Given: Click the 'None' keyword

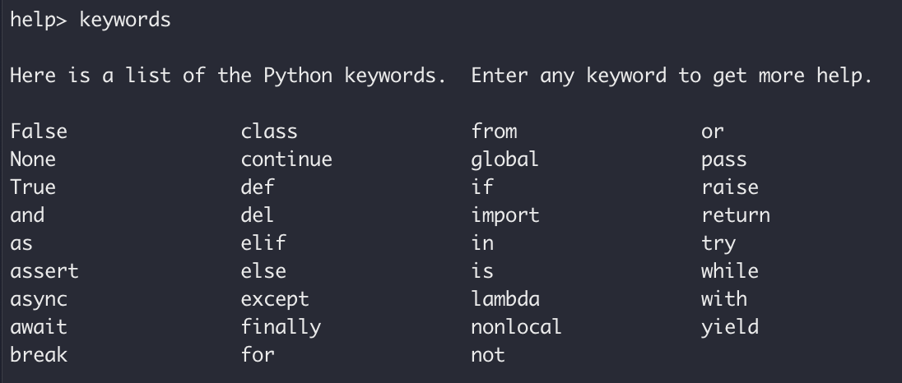Looking at the screenshot, I should (33, 159).
